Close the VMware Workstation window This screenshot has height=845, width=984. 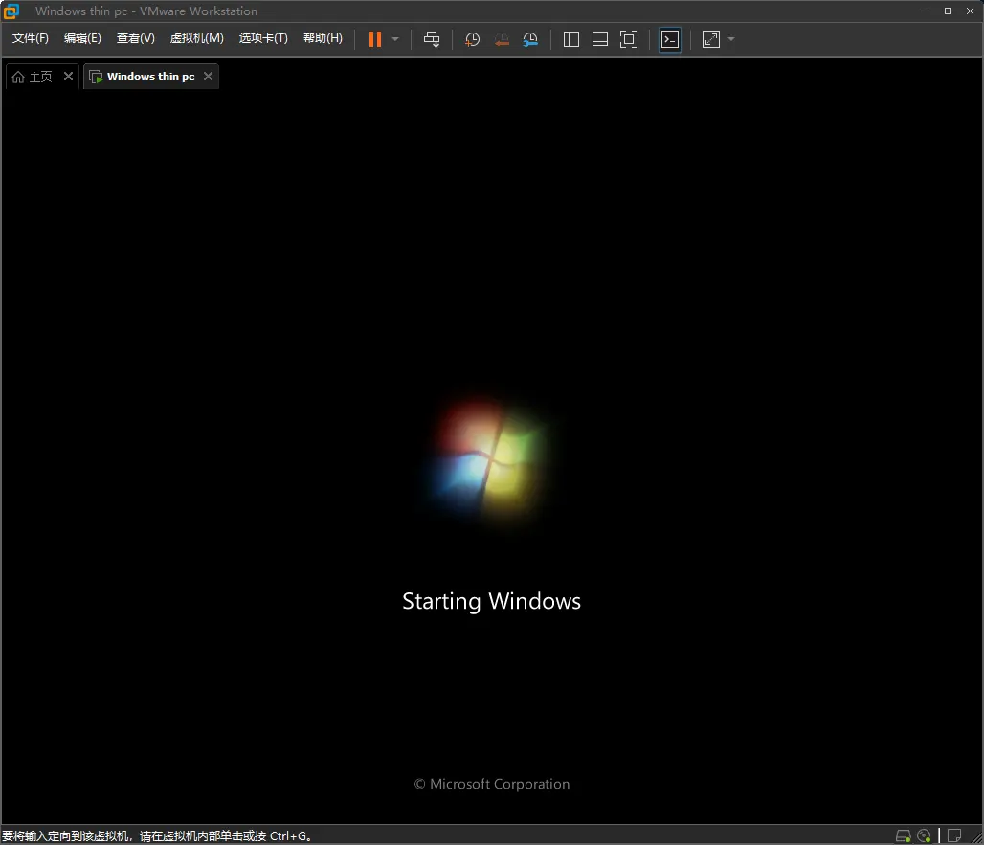[971, 11]
